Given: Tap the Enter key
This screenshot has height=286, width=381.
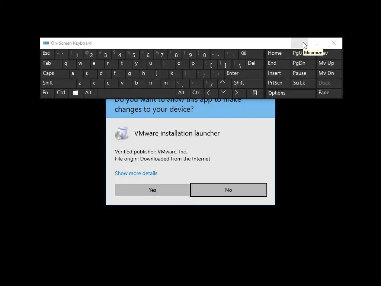Looking at the screenshot, I should coord(244,74).
